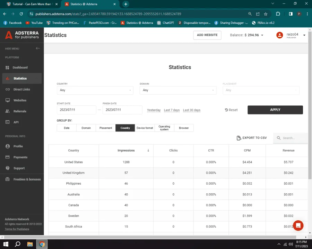Sort table by CPM header

pyautogui.click(x=247, y=150)
